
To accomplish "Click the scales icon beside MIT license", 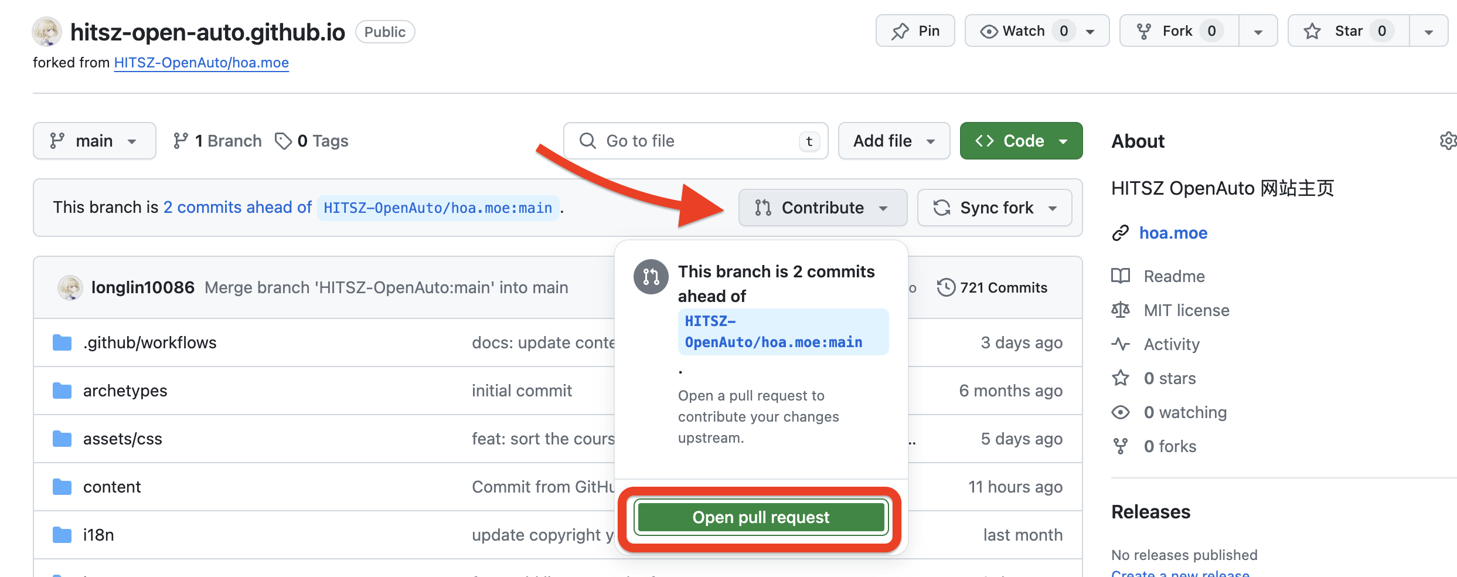I will [1121, 310].
